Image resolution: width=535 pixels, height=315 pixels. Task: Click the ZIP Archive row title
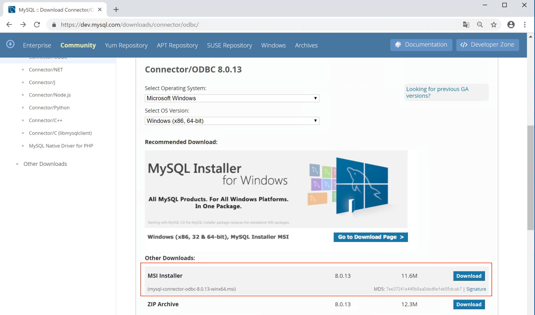[163, 304]
